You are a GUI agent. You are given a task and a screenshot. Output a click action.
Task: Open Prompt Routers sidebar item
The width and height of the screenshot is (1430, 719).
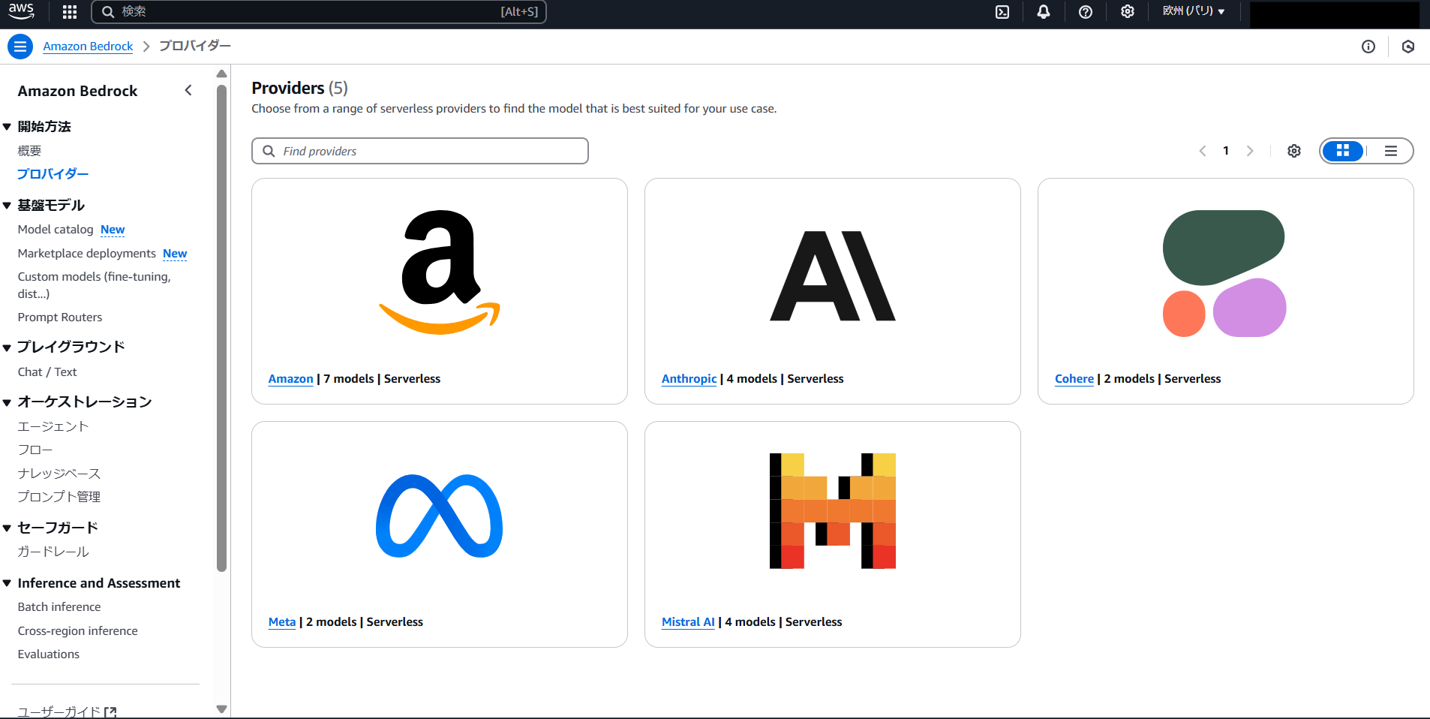pos(60,317)
